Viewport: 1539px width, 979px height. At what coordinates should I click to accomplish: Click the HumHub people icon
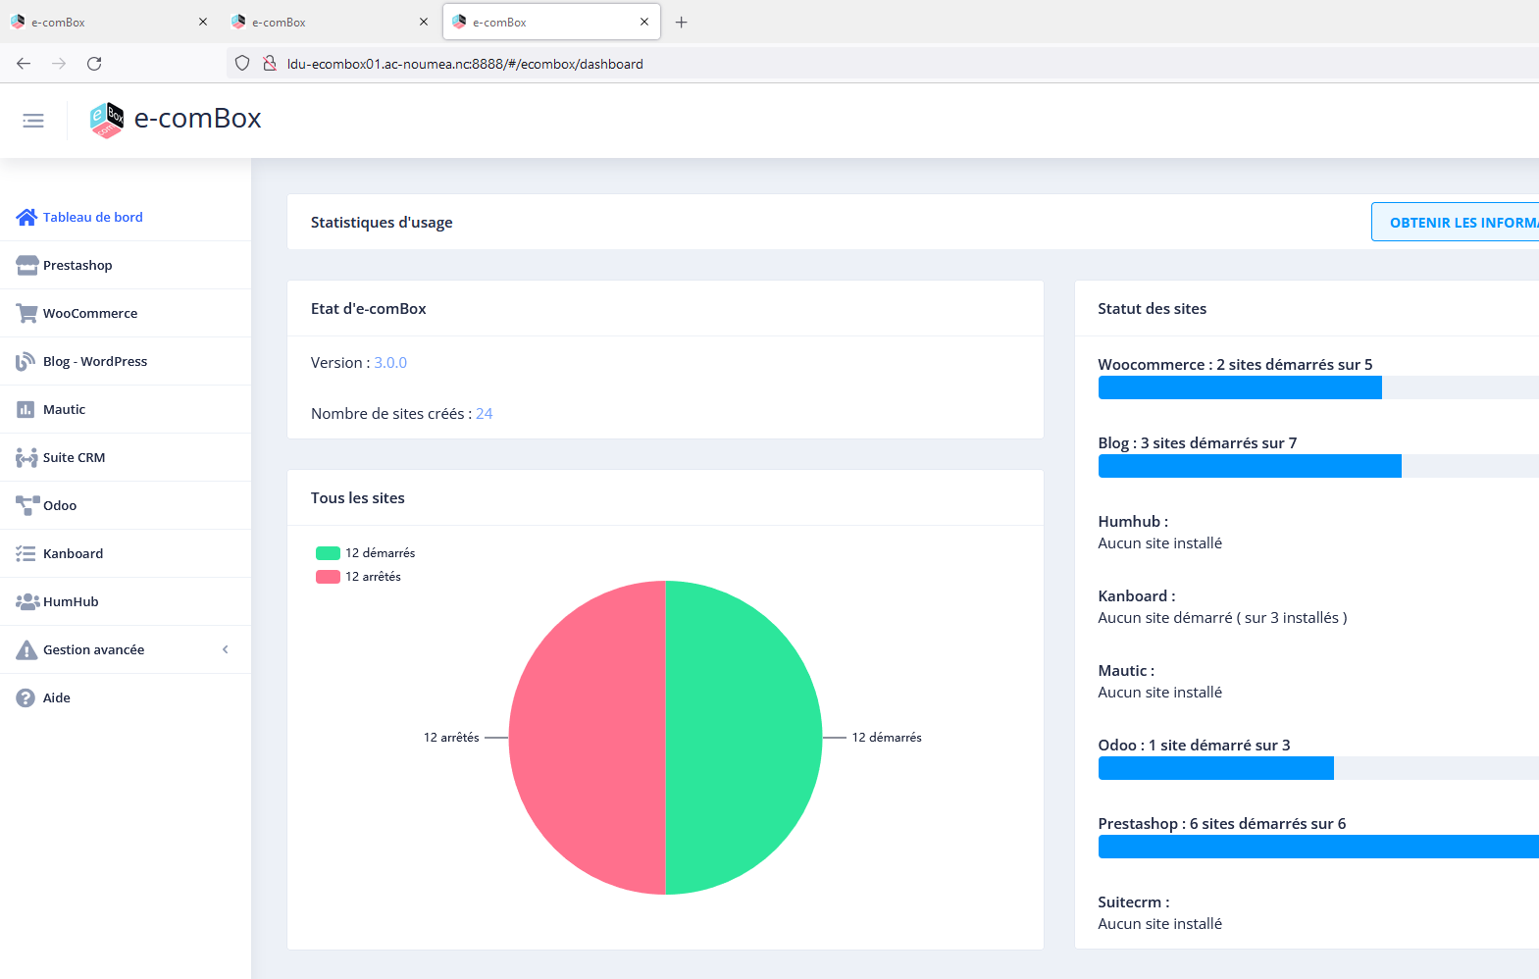[x=26, y=601]
